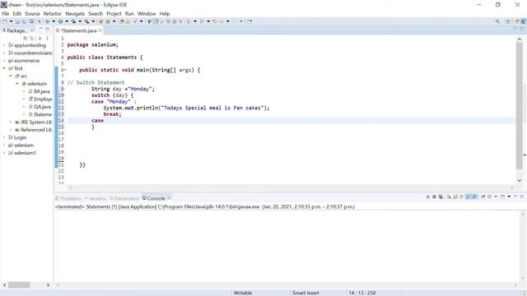Image resolution: width=527 pixels, height=296 pixels.
Task: Remove all terminated launches in Console
Action: [441, 197]
